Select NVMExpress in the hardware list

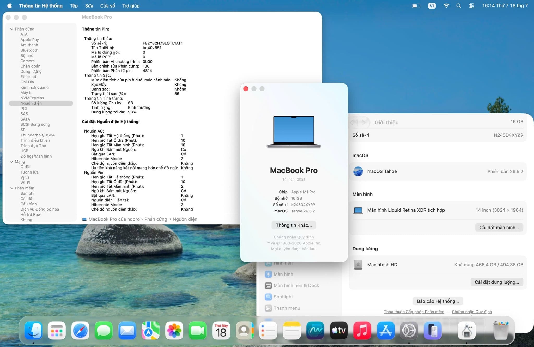32,98
